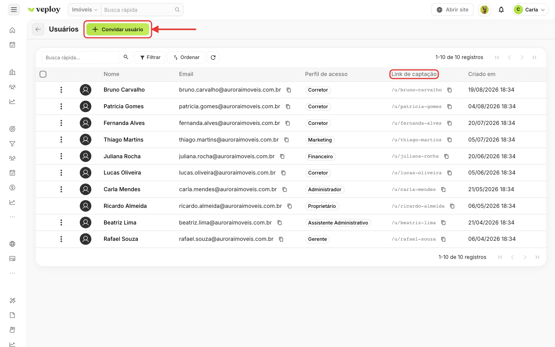
Task: Click Lucas Oliveira's email text
Action: click(227, 173)
